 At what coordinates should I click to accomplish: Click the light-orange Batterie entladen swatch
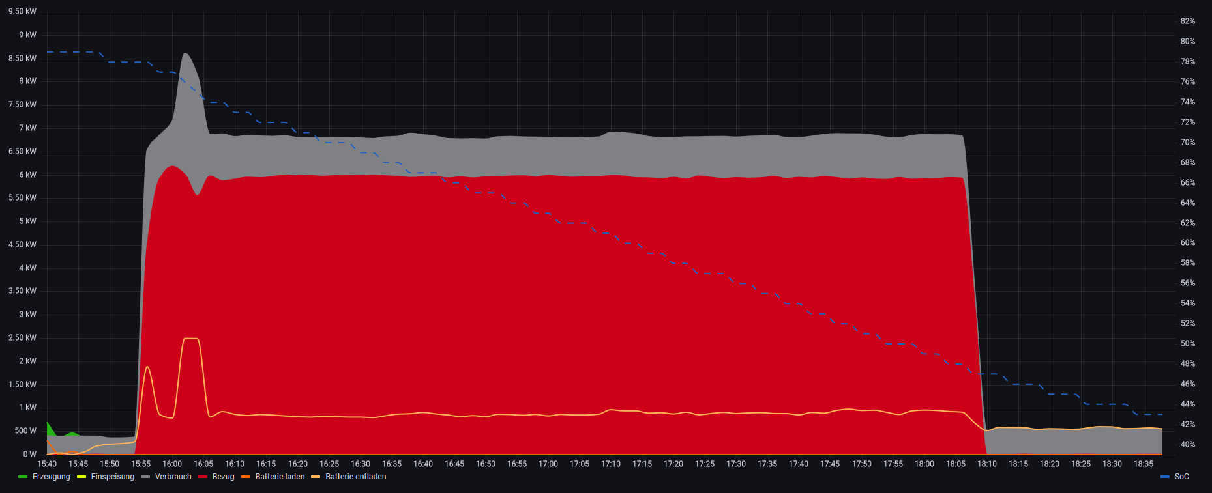pos(316,477)
